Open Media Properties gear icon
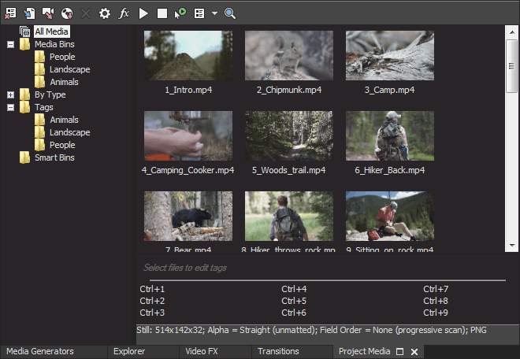The height and width of the screenshot is (359, 520). coord(105,13)
